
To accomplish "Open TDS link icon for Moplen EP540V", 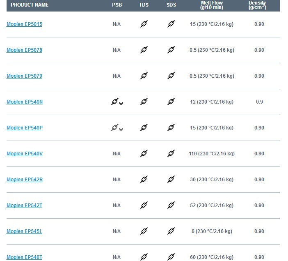I will (x=144, y=153).
